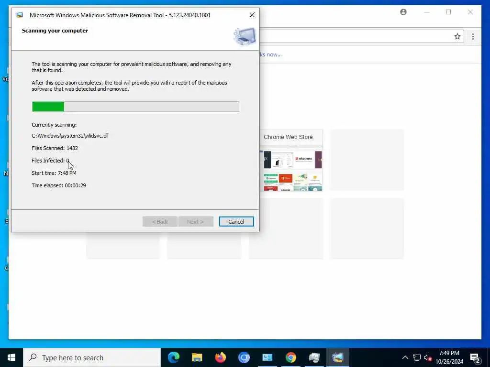490x367 pixels.
Task: Click the removal tool title bar icon
Action: pos(19,15)
